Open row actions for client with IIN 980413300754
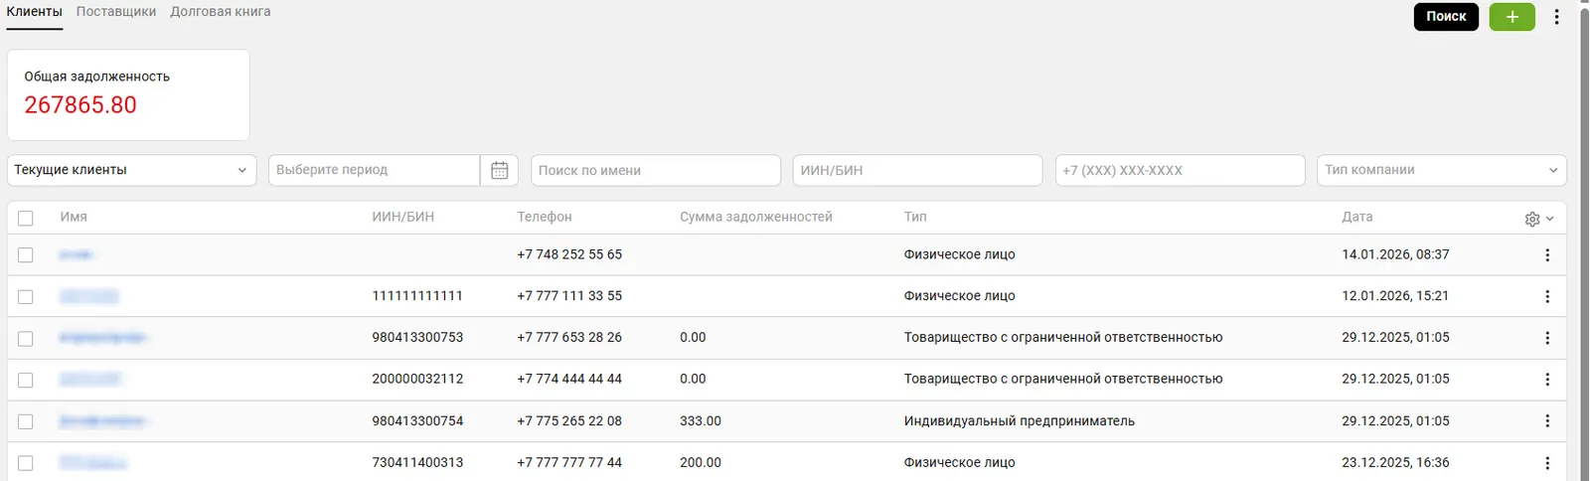 (1546, 421)
